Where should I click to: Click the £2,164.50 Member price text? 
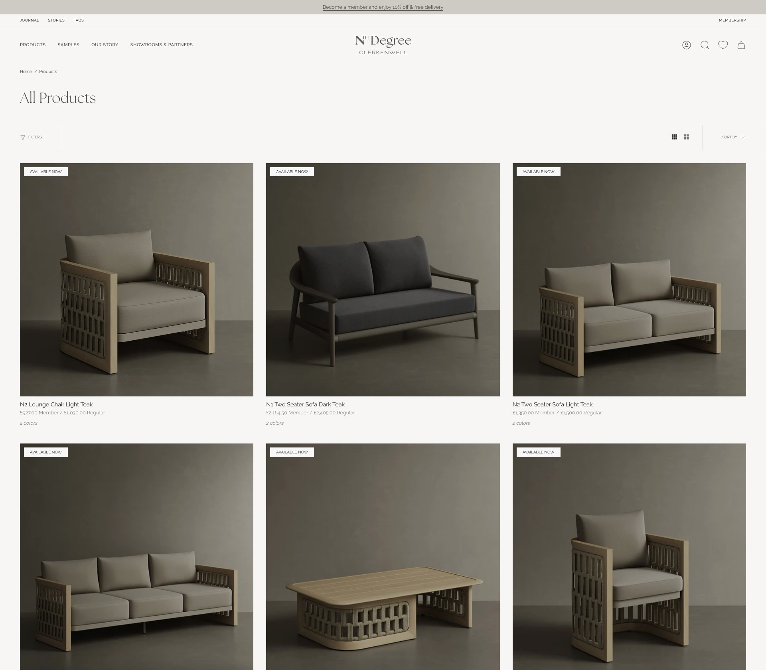coord(287,413)
